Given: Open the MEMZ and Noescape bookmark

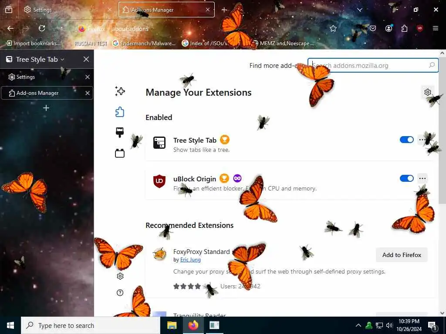Looking at the screenshot, I should [x=284, y=43].
